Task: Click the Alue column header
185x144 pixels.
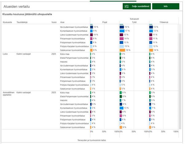Action: coord(62,22)
